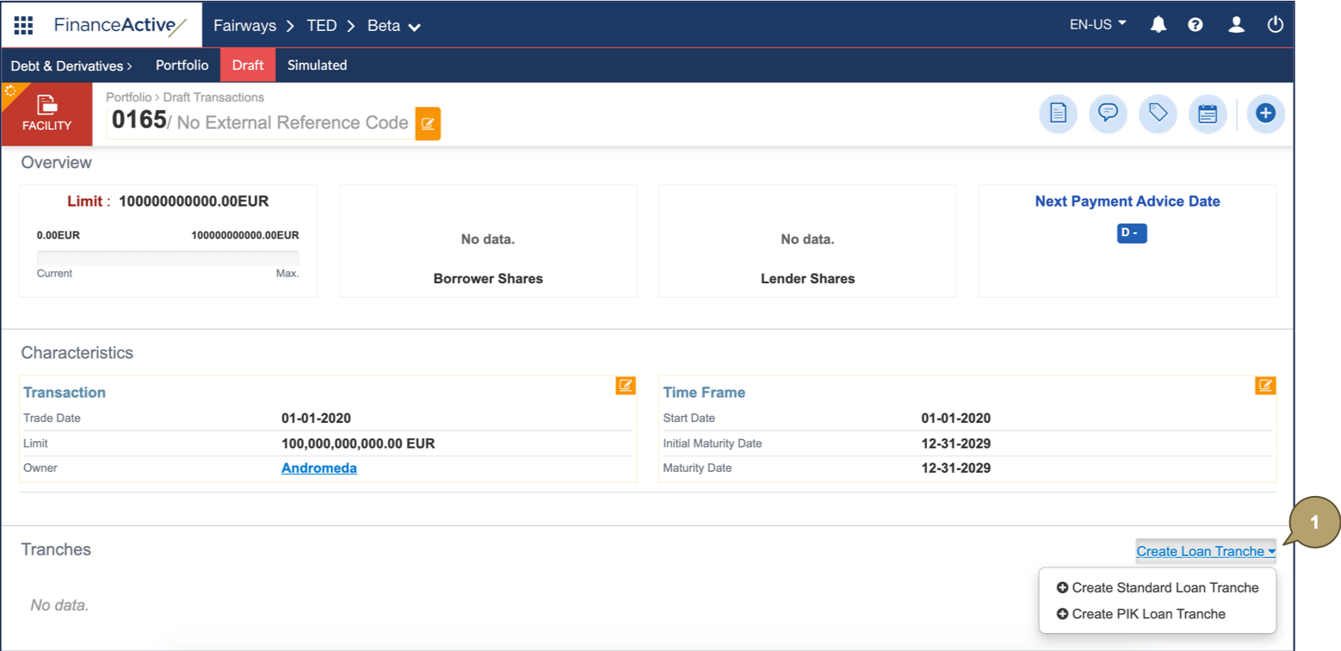Click the Lender Shares label

coord(807,279)
